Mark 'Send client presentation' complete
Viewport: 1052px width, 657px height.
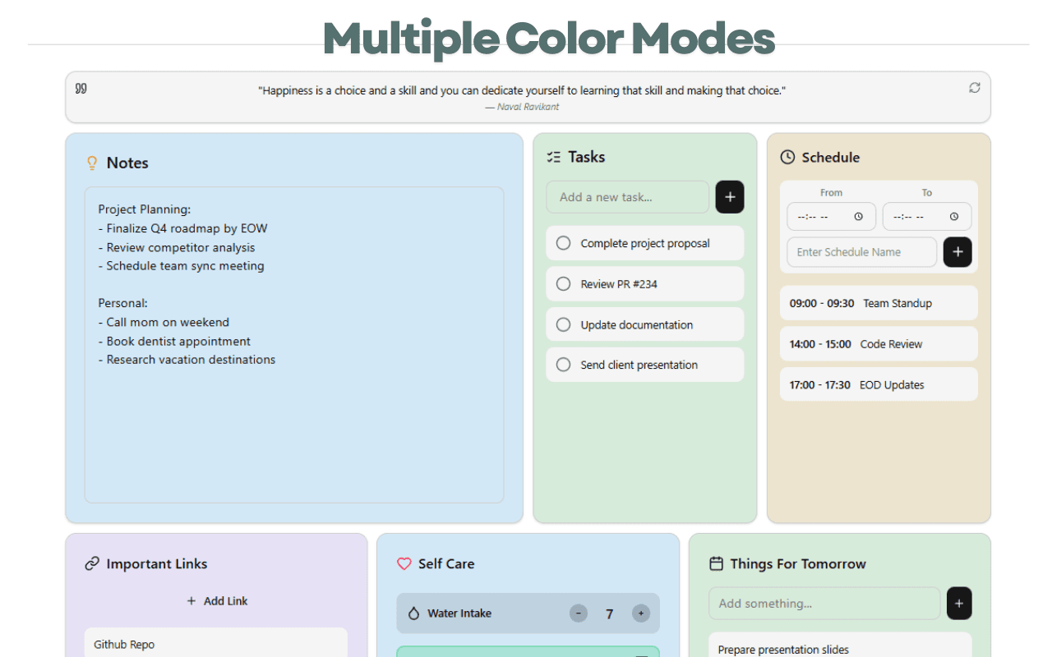pyautogui.click(x=563, y=365)
